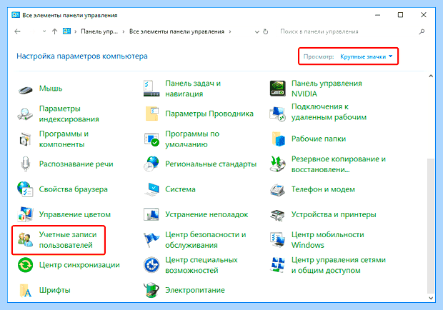Click the Учетные записи пользователей icon
Image resolution: width=443 pixels, height=310 pixels.
coord(25,240)
